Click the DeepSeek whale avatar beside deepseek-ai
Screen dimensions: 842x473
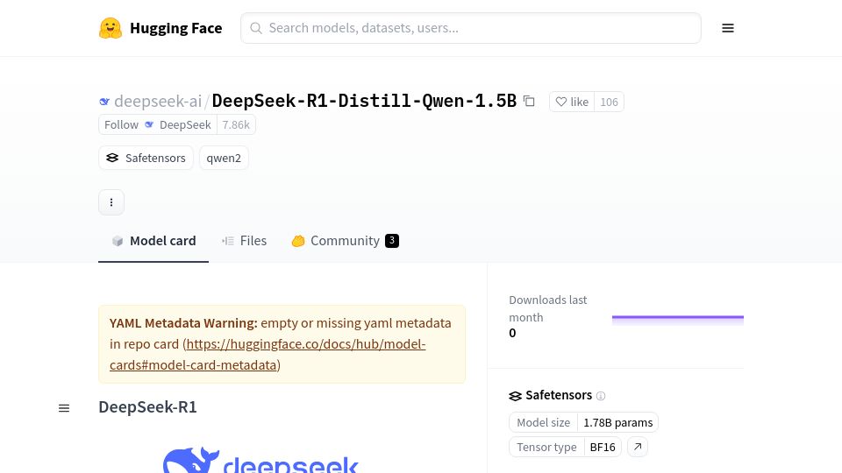tap(104, 102)
